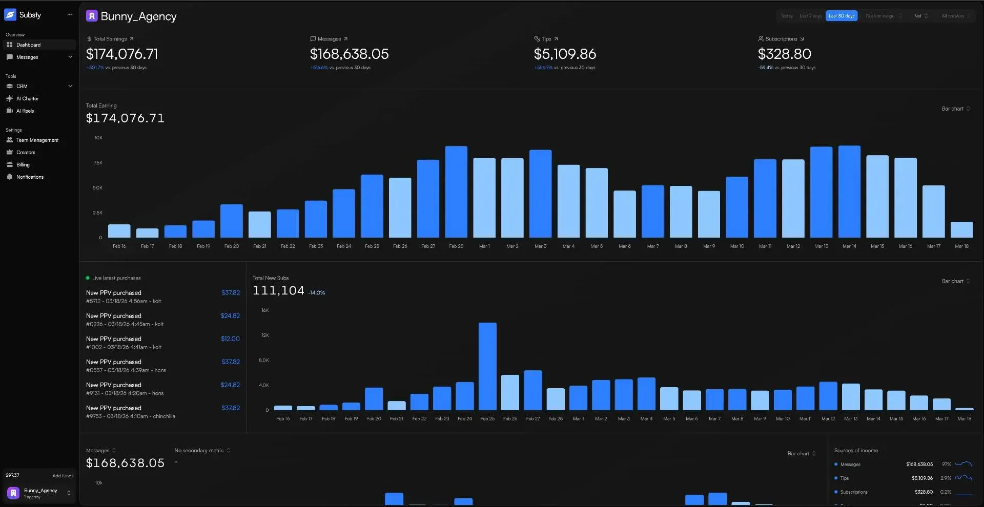Click the Add funds link
The width and height of the screenshot is (984, 507).
pos(63,476)
